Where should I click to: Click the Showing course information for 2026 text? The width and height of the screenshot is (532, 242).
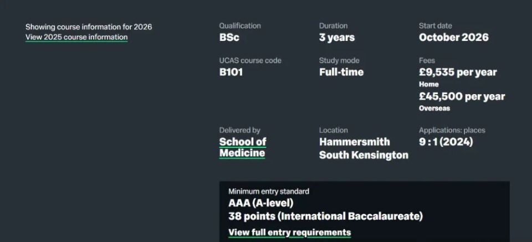point(89,27)
